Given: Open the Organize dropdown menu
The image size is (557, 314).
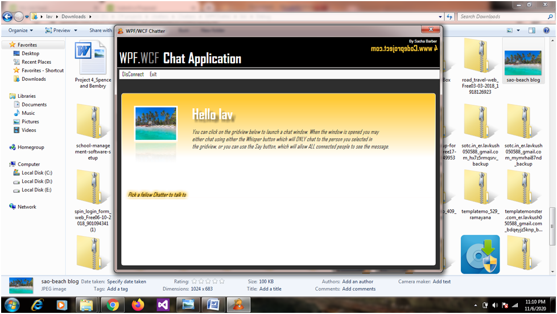Looking at the screenshot, I should pos(20,30).
